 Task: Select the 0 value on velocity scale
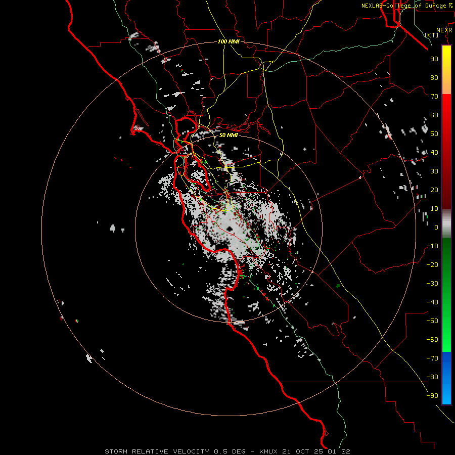point(436,227)
